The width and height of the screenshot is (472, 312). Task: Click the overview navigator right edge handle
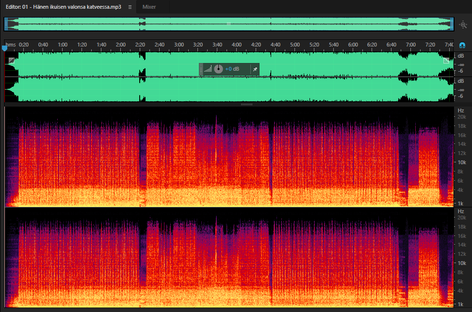point(452,24)
